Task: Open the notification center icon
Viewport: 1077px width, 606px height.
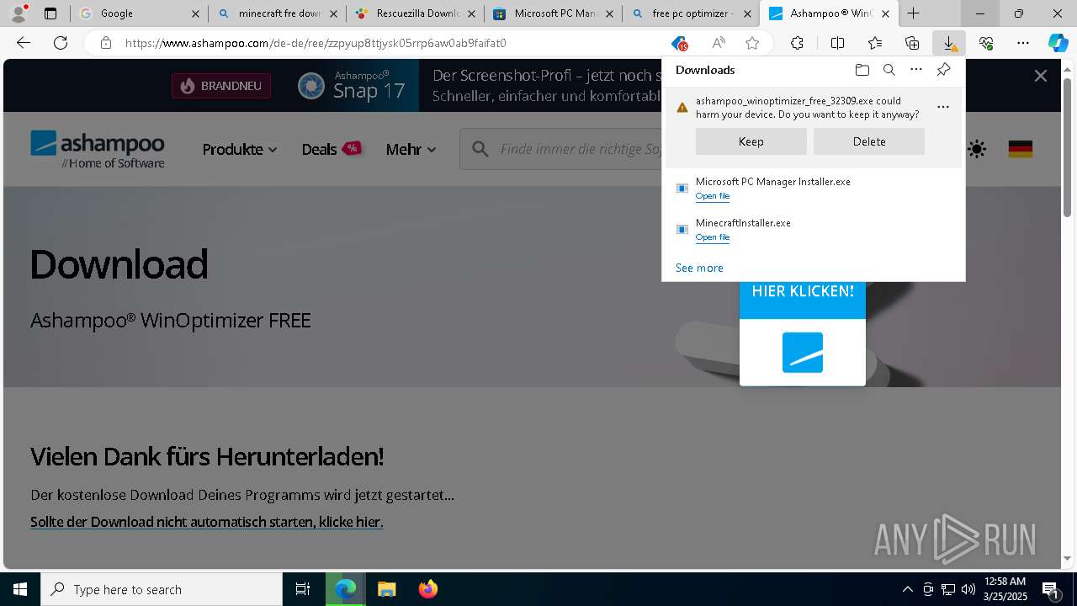Action: (1050, 589)
